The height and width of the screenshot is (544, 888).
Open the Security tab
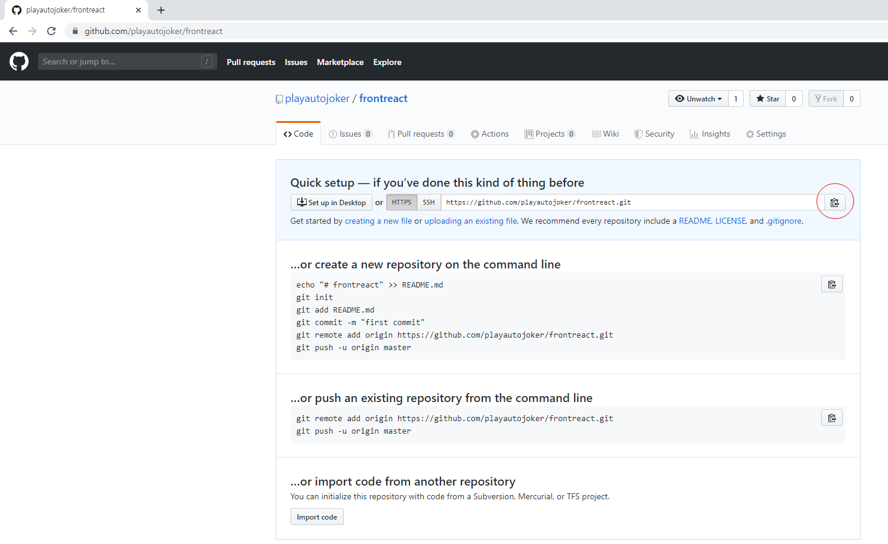655,134
